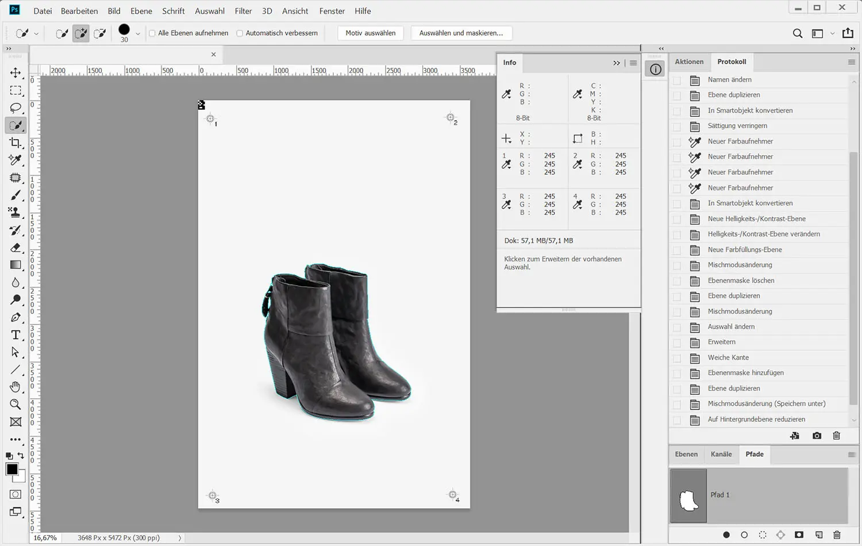The width and height of the screenshot is (862, 546).
Task: Select the Move tool
Action: pyautogui.click(x=16, y=73)
